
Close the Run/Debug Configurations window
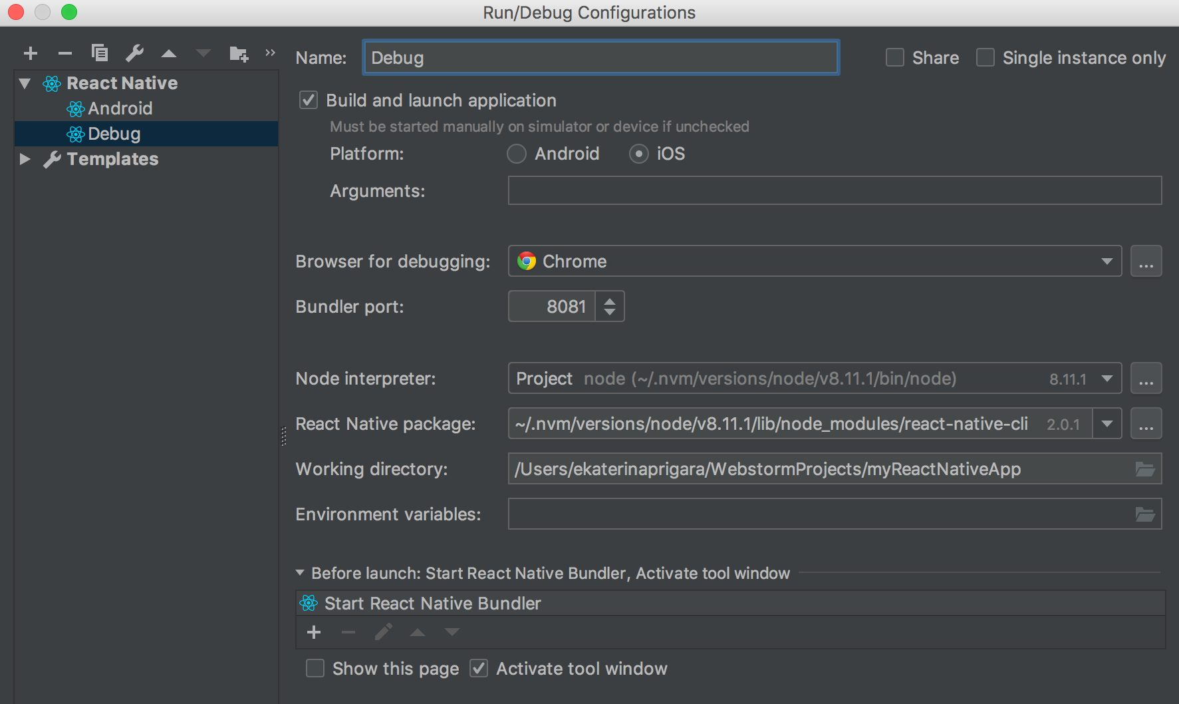(16, 12)
